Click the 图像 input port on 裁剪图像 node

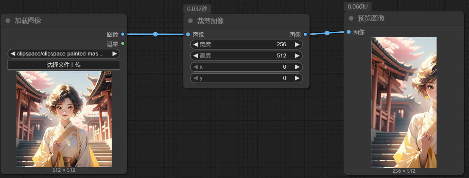[188, 34]
